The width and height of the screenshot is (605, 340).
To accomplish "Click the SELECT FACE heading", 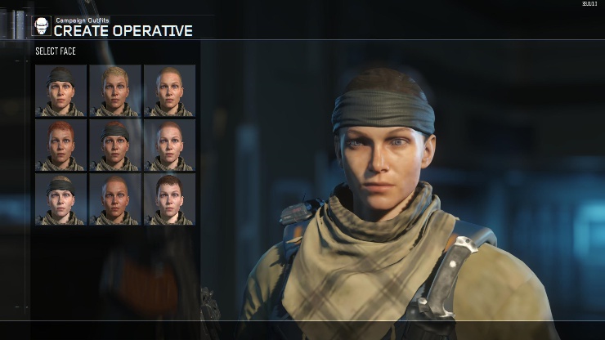I will coord(56,51).
